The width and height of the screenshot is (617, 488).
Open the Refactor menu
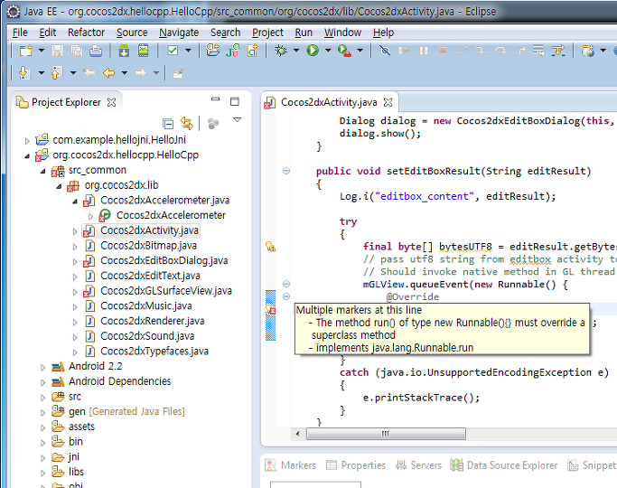pos(86,33)
